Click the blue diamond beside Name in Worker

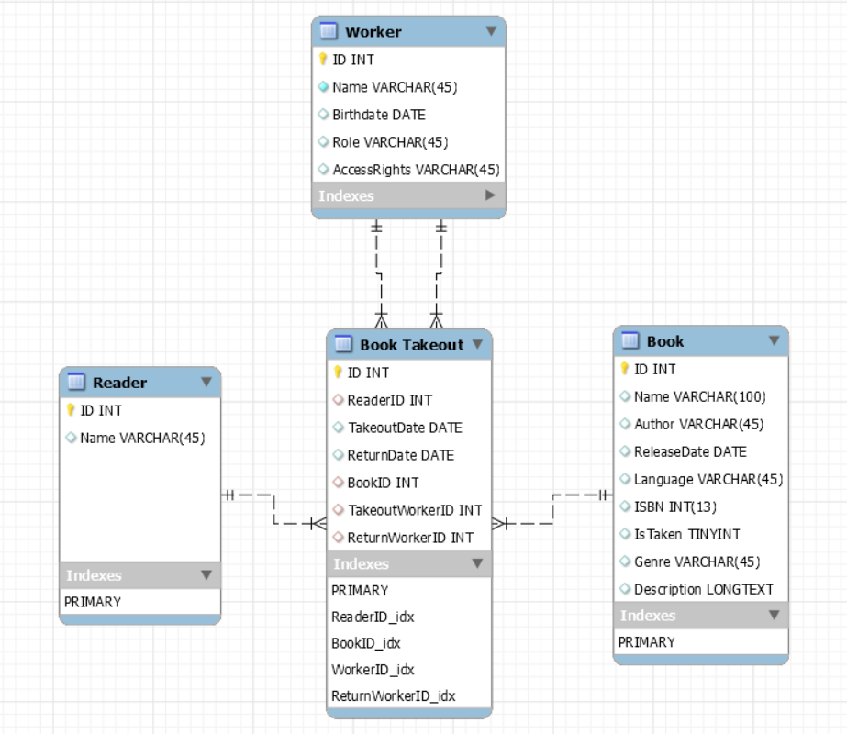[321, 87]
